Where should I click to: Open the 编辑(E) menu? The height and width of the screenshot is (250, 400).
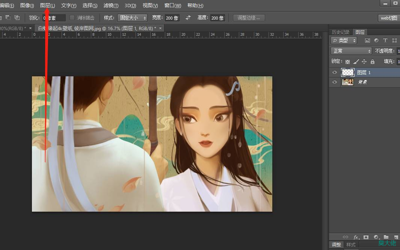pyautogui.click(x=7, y=5)
